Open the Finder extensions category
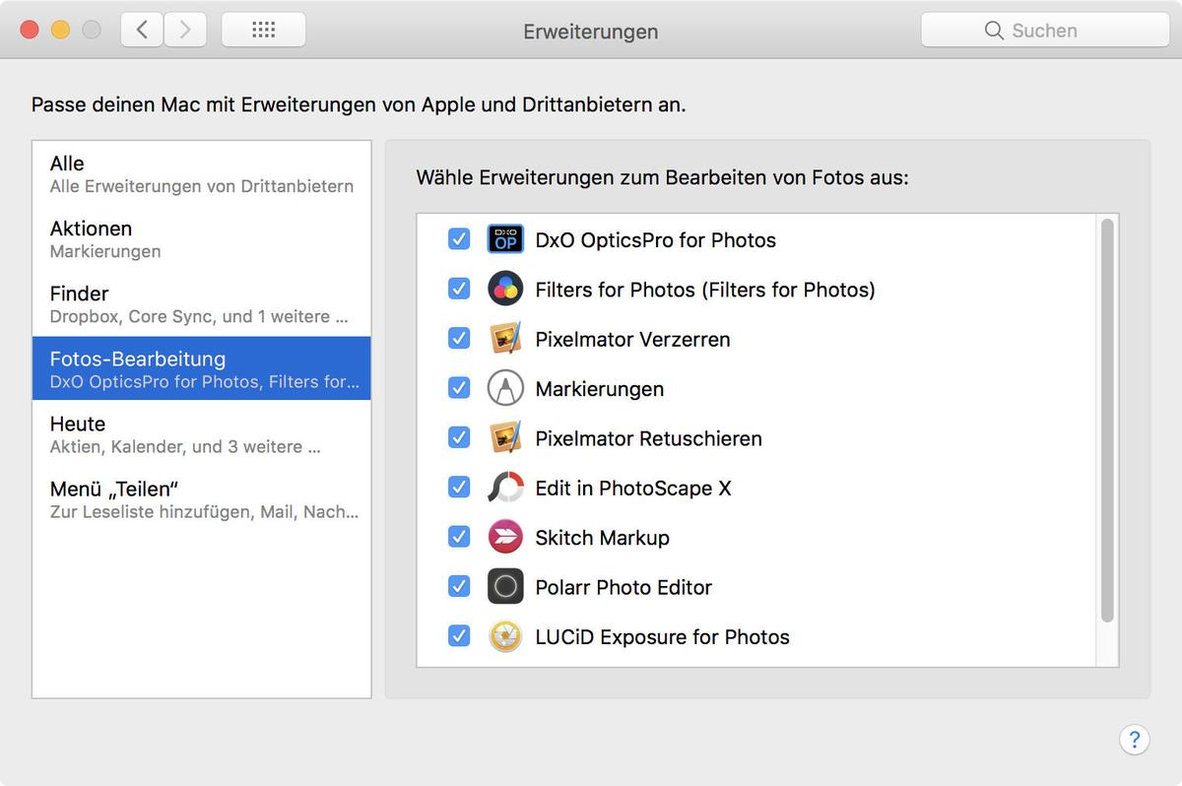 pyautogui.click(x=202, y=303)
